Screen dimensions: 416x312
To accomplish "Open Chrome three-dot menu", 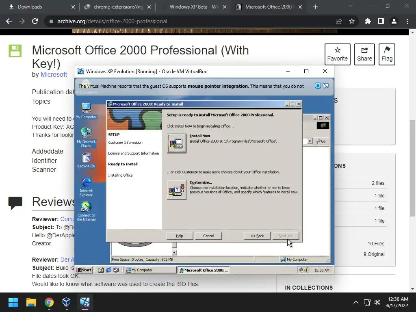I will point(407,21).
